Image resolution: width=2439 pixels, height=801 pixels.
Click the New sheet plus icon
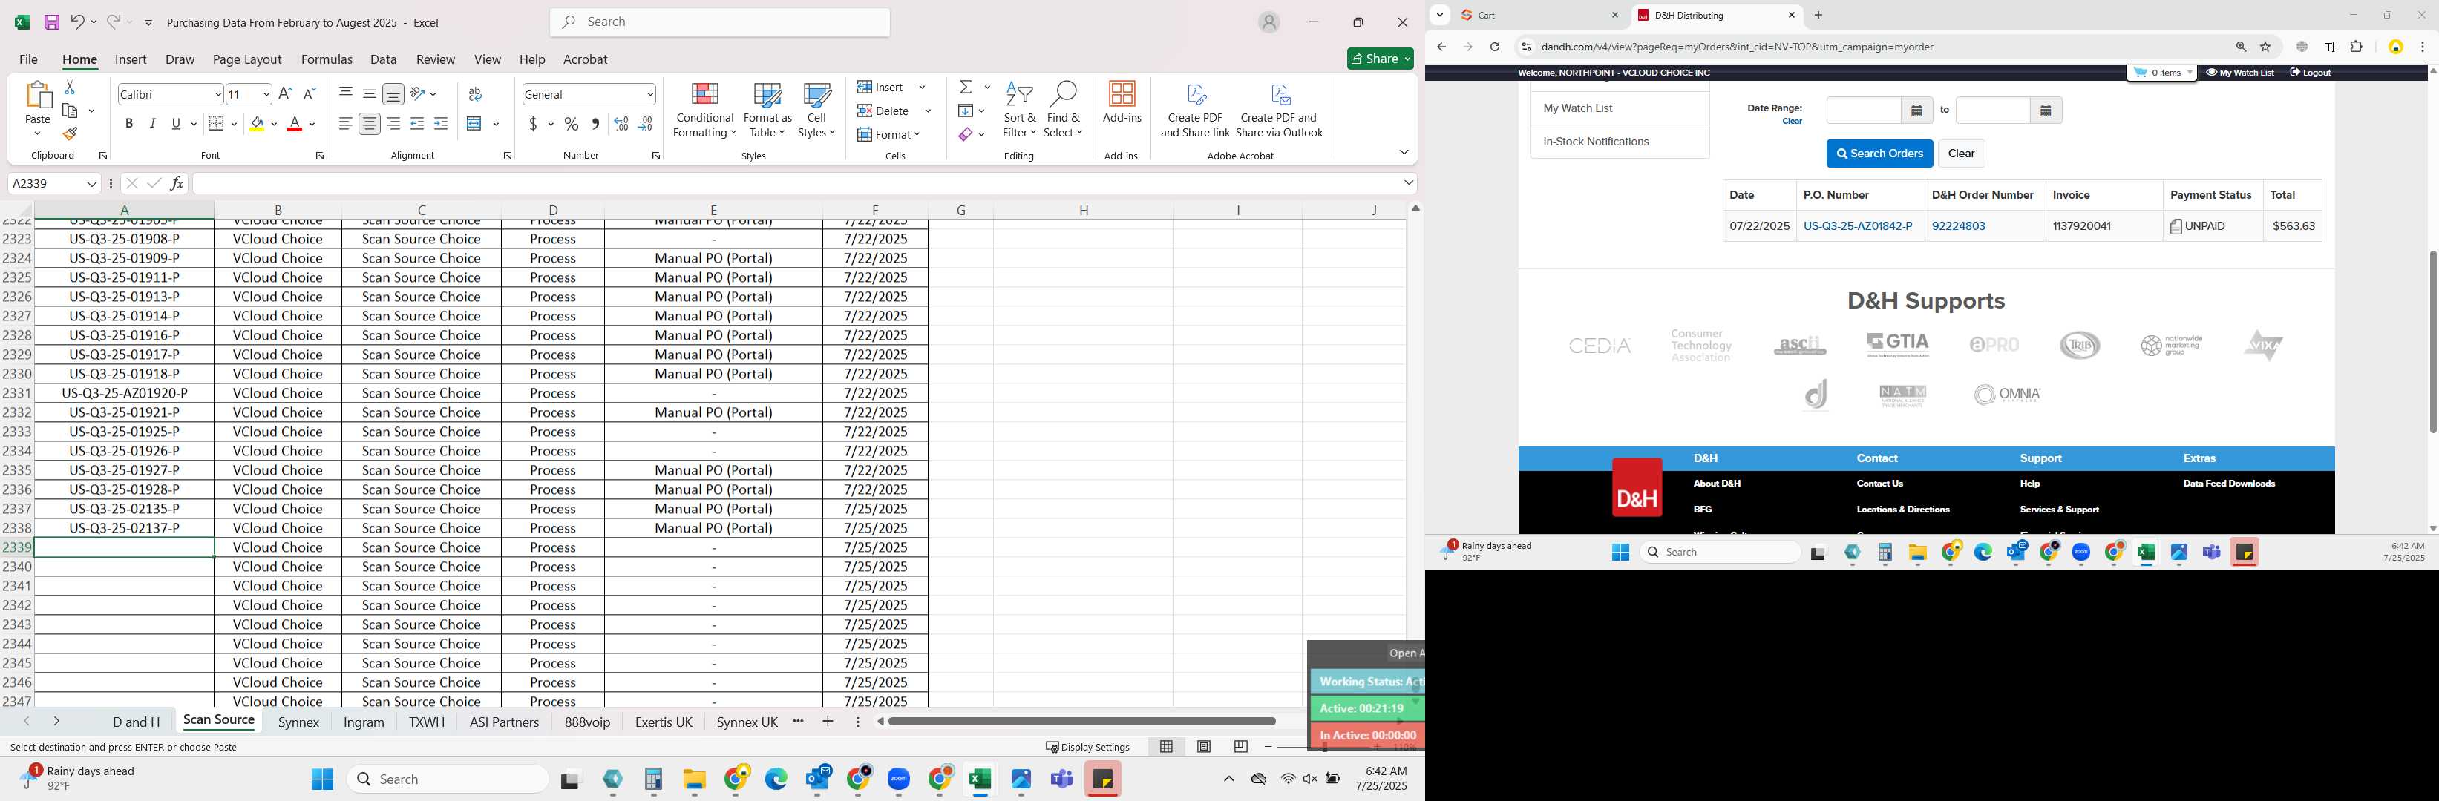point(828,722)
